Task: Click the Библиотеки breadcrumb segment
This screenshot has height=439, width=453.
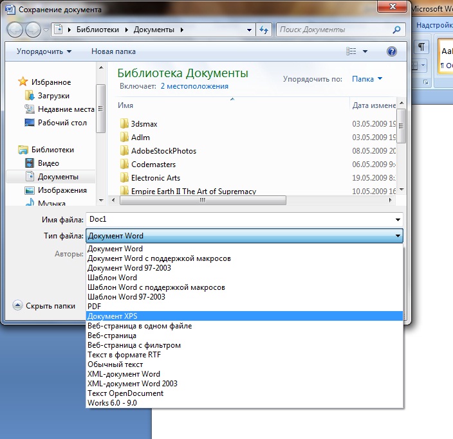Action: 98,30
